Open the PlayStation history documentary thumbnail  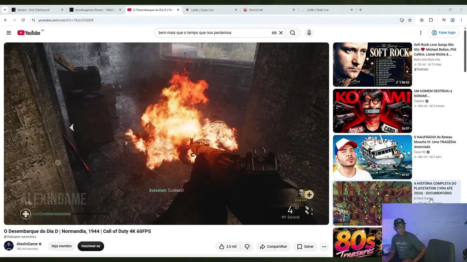tap(372, 203)
